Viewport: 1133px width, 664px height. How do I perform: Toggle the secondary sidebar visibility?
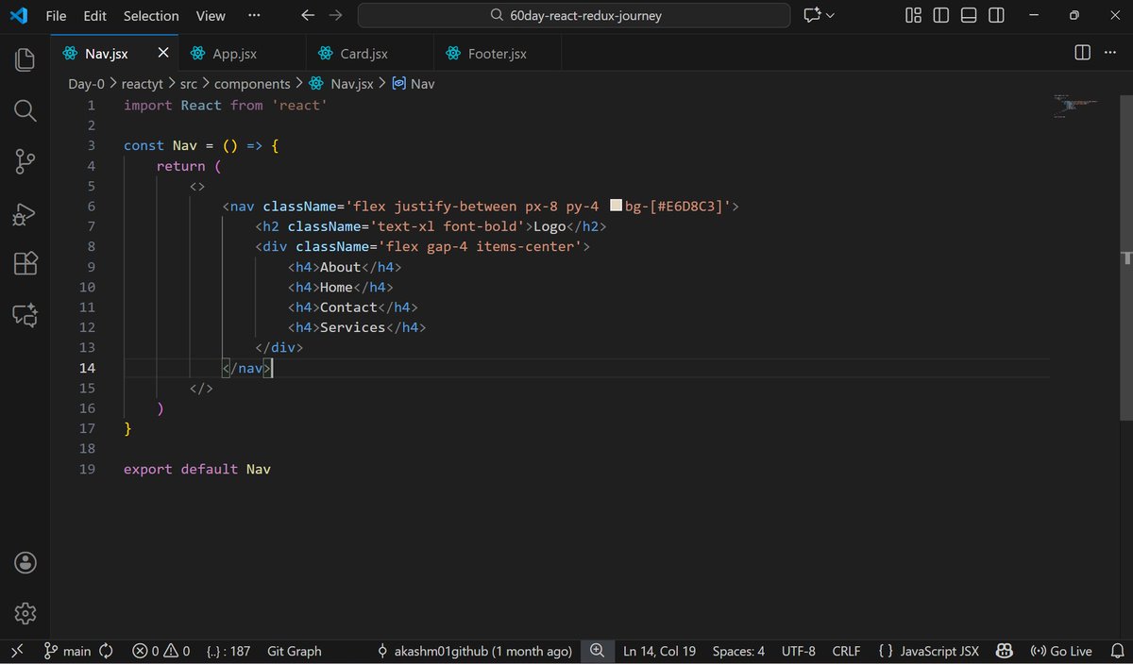point(995,15)
